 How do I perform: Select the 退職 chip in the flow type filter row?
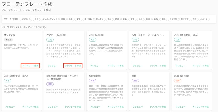pos(63,19)
